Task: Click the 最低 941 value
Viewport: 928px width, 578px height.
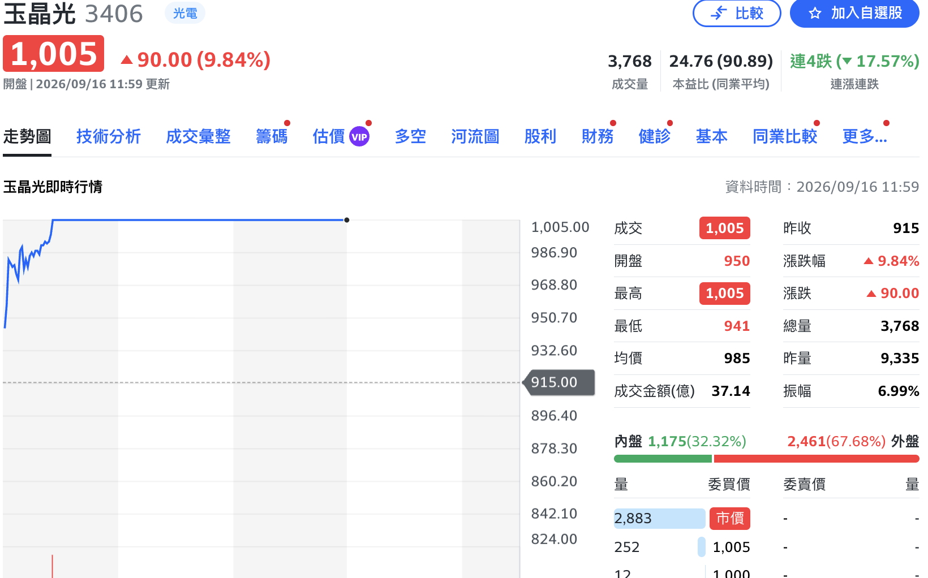Action: click(x=737, y=326)
